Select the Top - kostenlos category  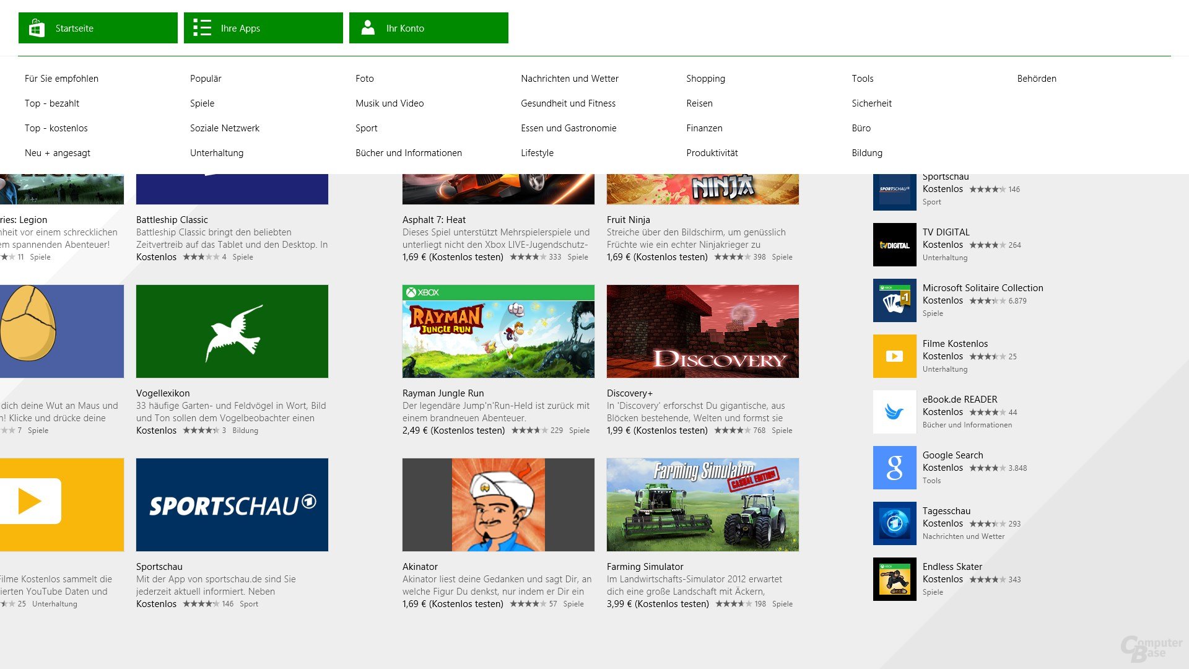click(56, 128)
